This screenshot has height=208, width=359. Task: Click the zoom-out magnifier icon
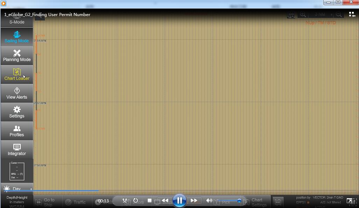point(339,15)
